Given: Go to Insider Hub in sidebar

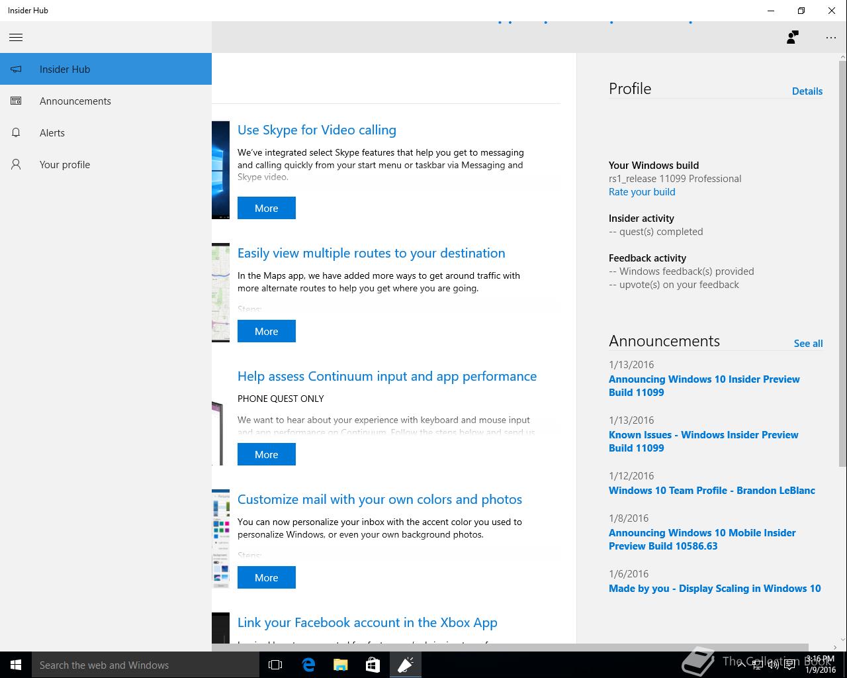Looking at the screenshot, I should 106,69.
